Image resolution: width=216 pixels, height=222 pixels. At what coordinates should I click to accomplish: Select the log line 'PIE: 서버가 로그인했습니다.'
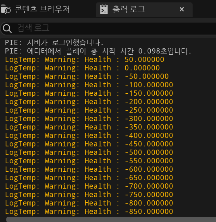[x=54, y=43]
